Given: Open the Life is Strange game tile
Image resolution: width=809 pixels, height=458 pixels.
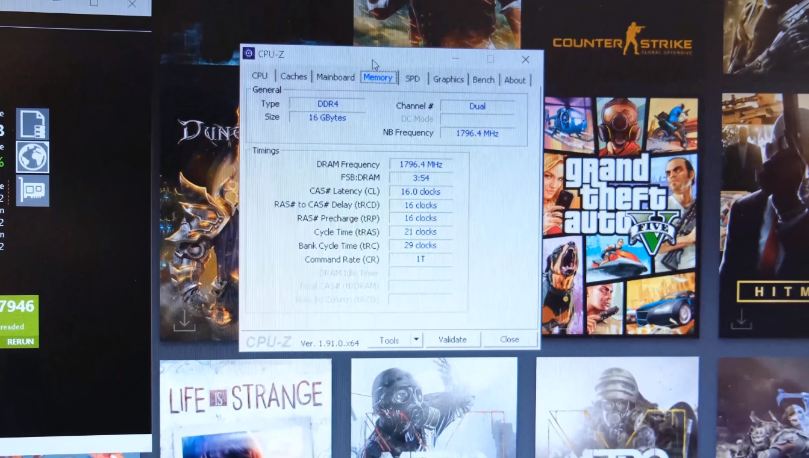Looking at the screenshot, I should tap(245, 407).
